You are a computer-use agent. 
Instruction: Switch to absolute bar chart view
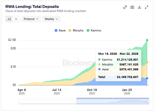pos(9,19)
